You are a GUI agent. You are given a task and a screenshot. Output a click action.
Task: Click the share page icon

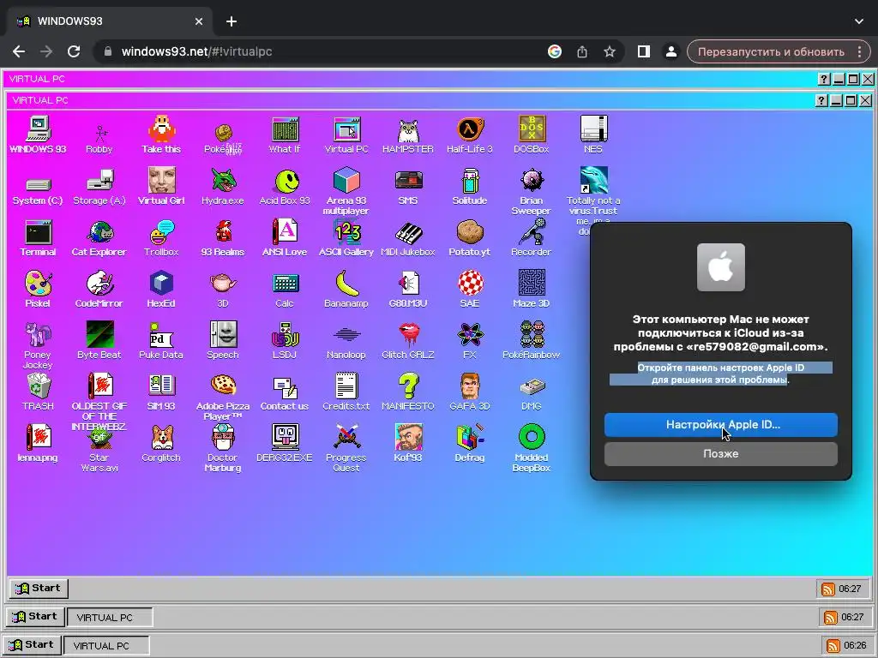click(582, 52)
